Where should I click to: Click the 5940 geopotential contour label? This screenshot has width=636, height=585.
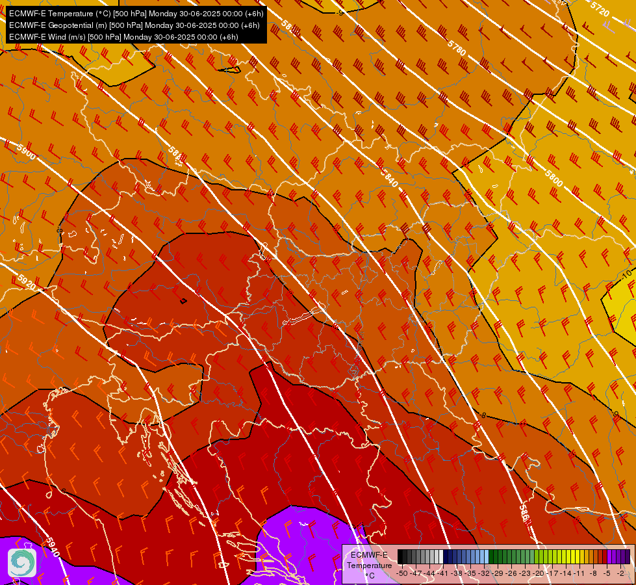53,547
